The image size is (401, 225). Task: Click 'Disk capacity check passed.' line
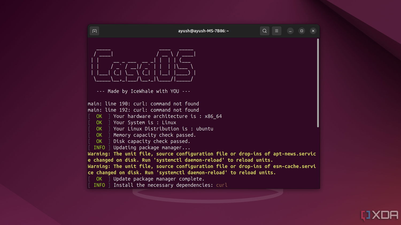pos(152,141)
